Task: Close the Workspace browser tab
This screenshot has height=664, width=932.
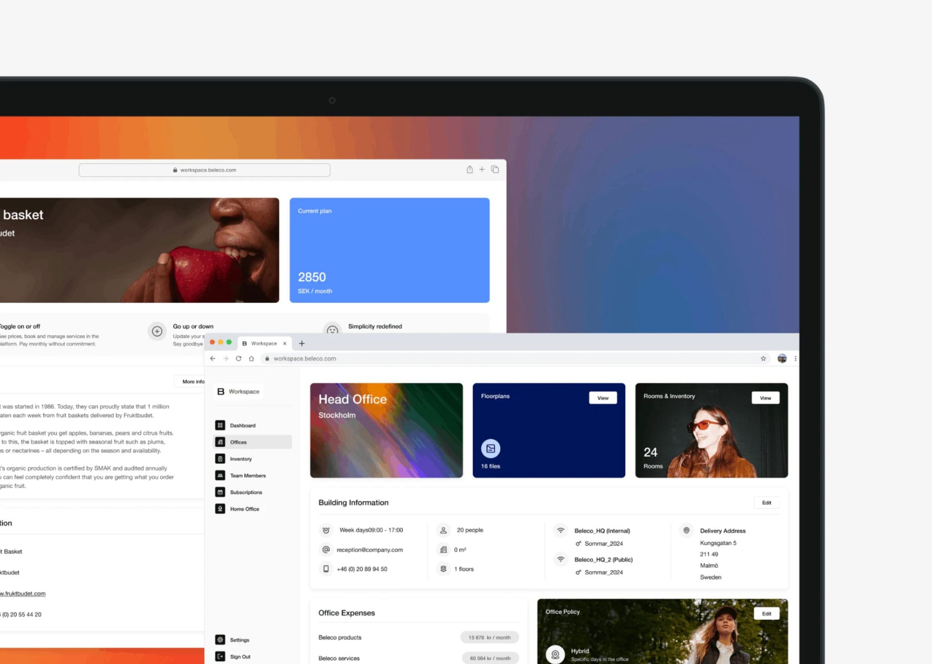Action: [x=285, y=344]
